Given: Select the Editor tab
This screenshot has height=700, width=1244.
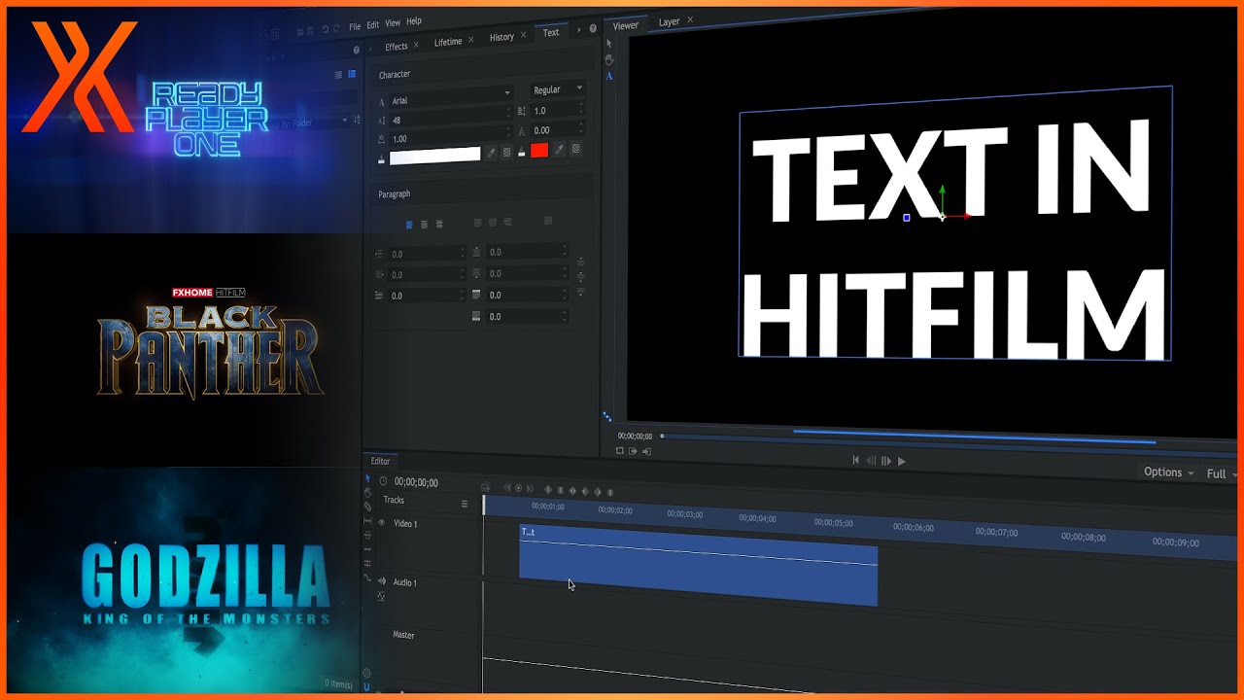Looking at the screenshot, I should point(380,461).
